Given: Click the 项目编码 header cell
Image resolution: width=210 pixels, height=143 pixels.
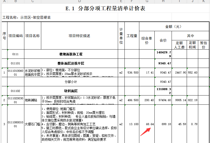Looking at the screenshot, I should pos(16,36).
